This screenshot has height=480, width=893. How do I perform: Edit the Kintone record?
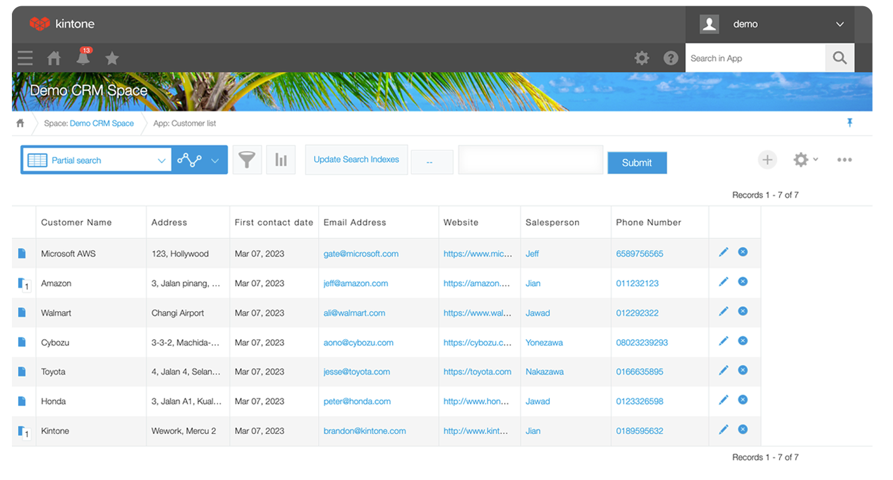[724, 429]
